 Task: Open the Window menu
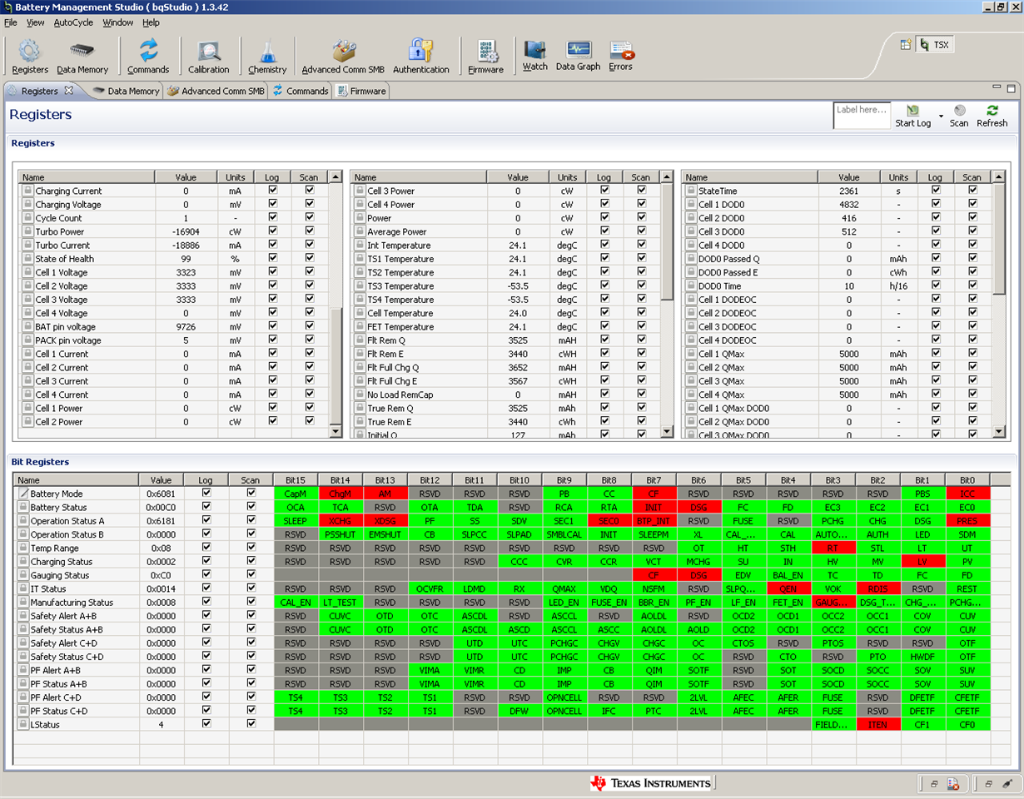tap(117, 22)
